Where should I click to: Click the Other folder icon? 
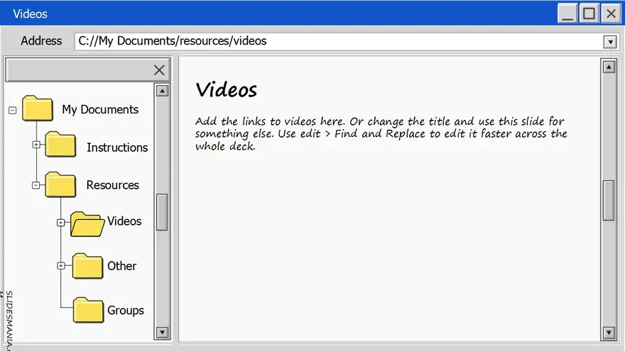pos(87,266)
